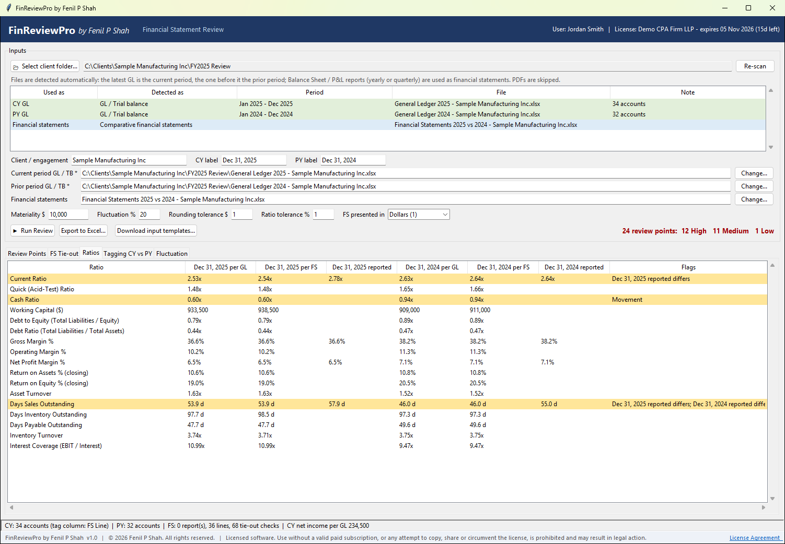Open the Tagging CY vs PY tab

128,254
